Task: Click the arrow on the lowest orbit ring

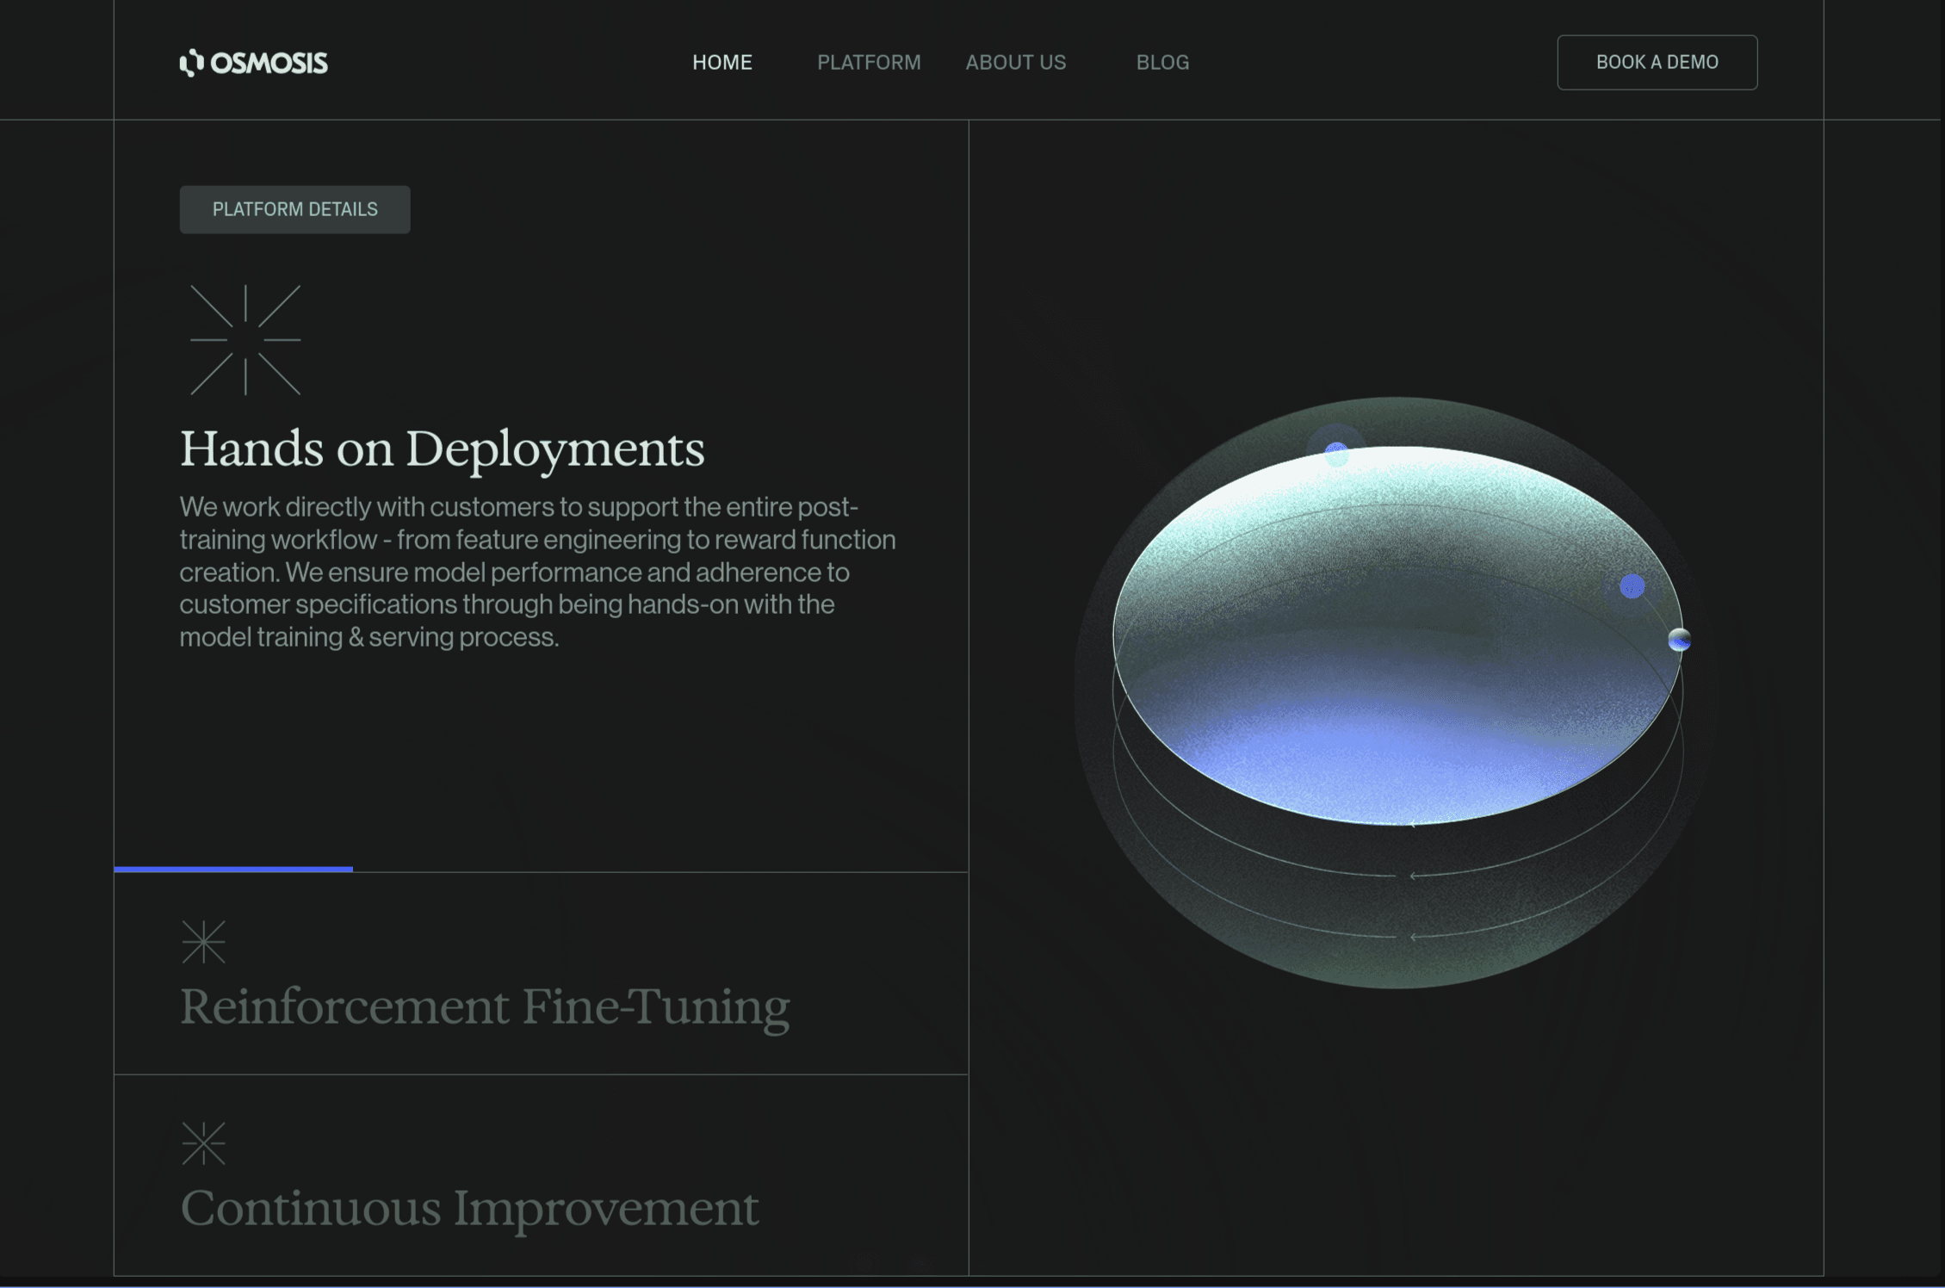Action: point(1414,937)
